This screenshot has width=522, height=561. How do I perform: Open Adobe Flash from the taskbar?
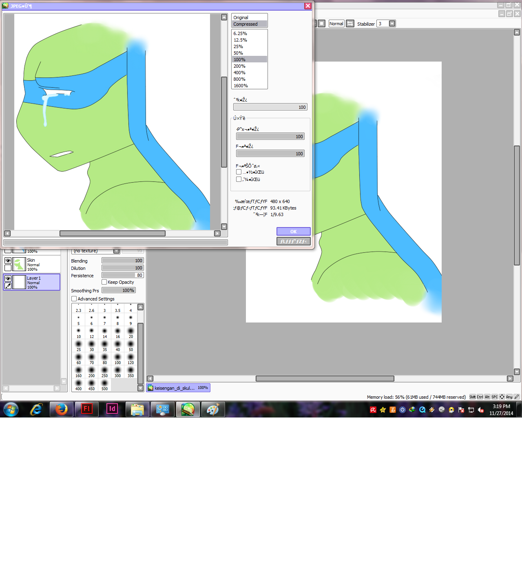86,409
